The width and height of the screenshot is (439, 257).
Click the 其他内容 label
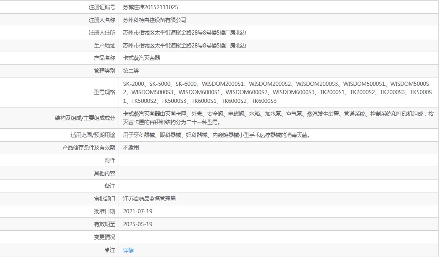[104, 173]
